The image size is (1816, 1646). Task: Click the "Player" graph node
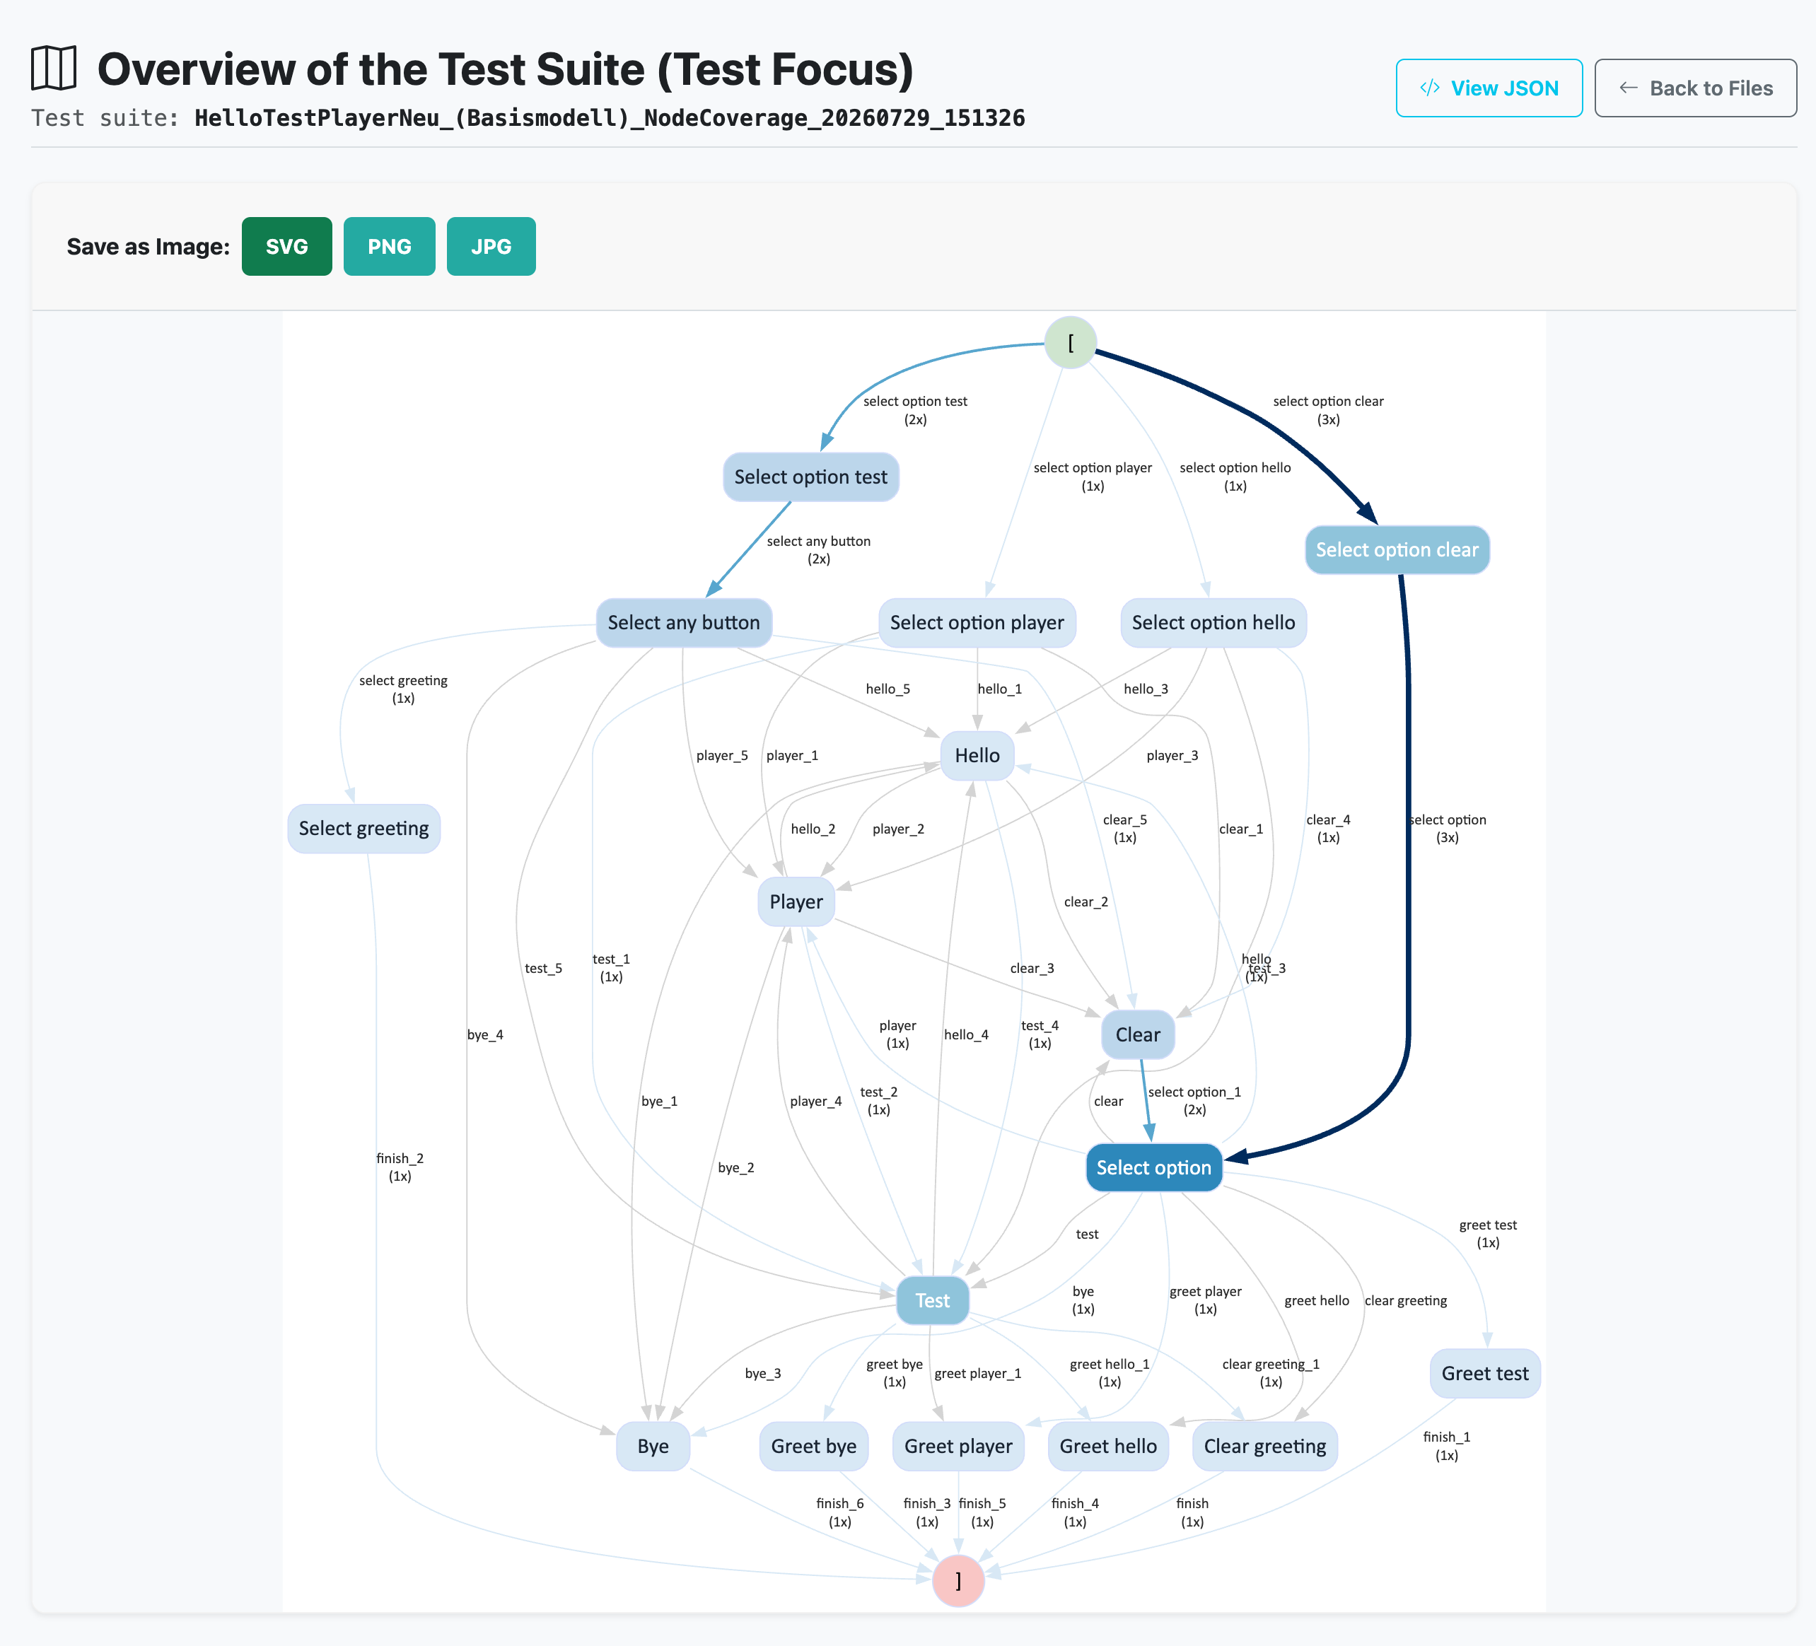(x=796, y=901)
